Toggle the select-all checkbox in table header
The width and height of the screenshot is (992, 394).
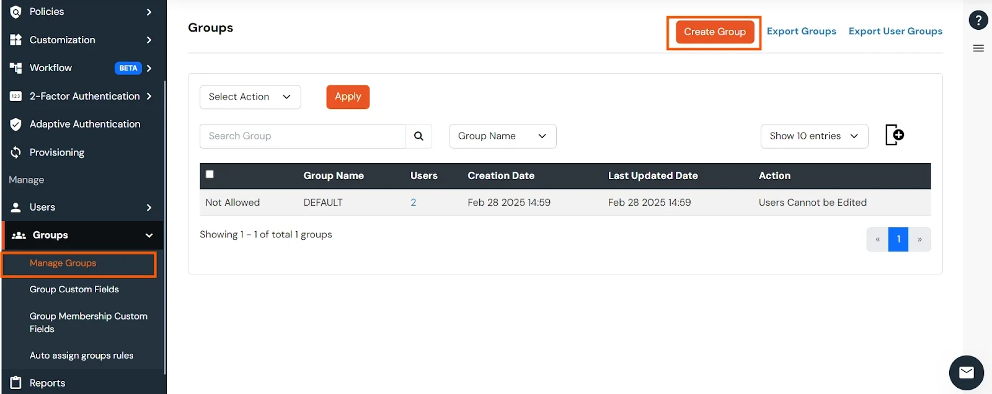point(210,175)
